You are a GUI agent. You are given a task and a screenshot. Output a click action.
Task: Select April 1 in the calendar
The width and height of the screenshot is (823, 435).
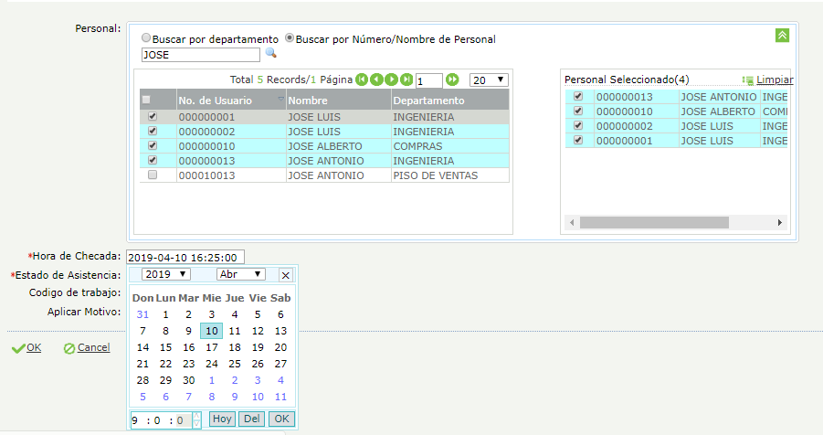166,314
